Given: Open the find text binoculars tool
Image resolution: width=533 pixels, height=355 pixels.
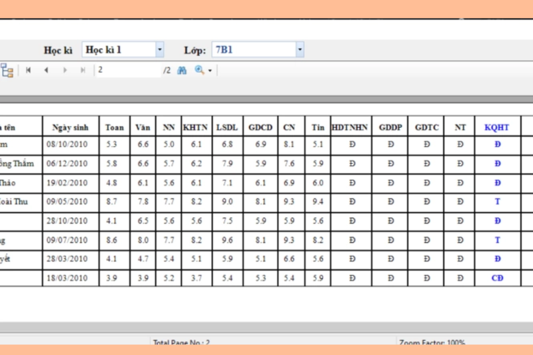Looking at the screenshot, I should coord(182,71).
